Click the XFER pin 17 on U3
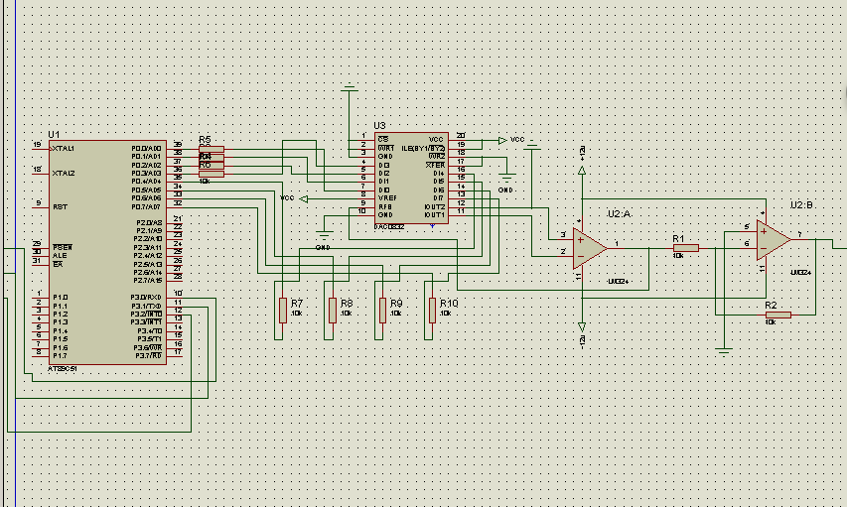 (457, 165)
